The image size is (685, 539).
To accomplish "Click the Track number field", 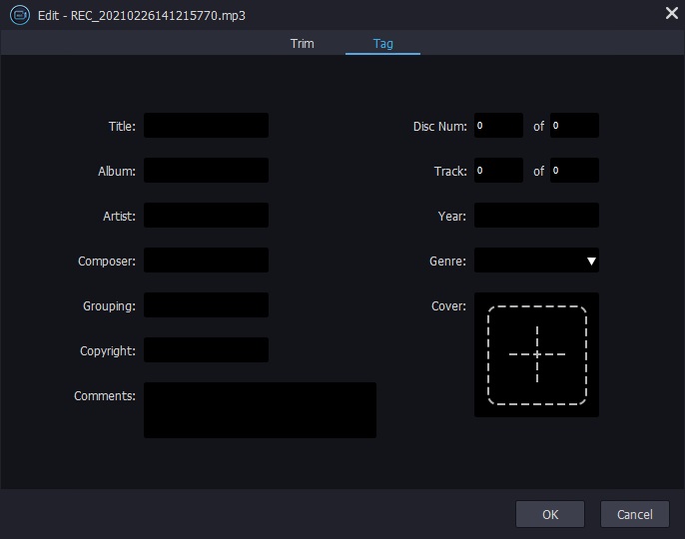I will [x=498, y=171].
